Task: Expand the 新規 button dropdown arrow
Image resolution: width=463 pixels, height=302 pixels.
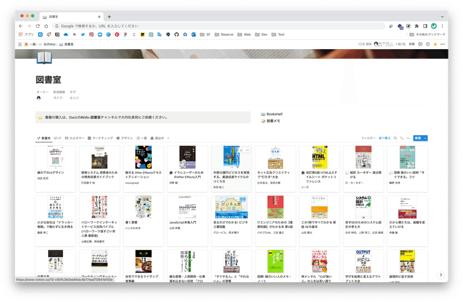Action: point(425,138)
